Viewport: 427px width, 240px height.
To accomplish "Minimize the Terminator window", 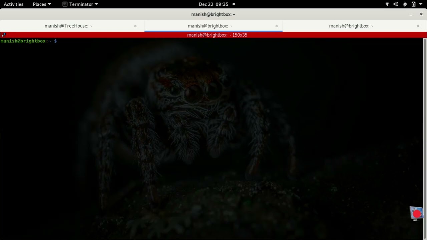I will (411, 14).
